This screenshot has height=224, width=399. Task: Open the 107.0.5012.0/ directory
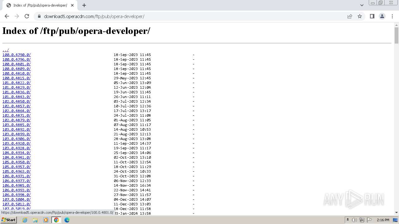point(17,204)
